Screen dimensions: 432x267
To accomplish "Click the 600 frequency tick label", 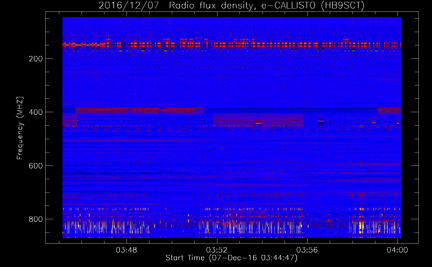I will 36,166.
